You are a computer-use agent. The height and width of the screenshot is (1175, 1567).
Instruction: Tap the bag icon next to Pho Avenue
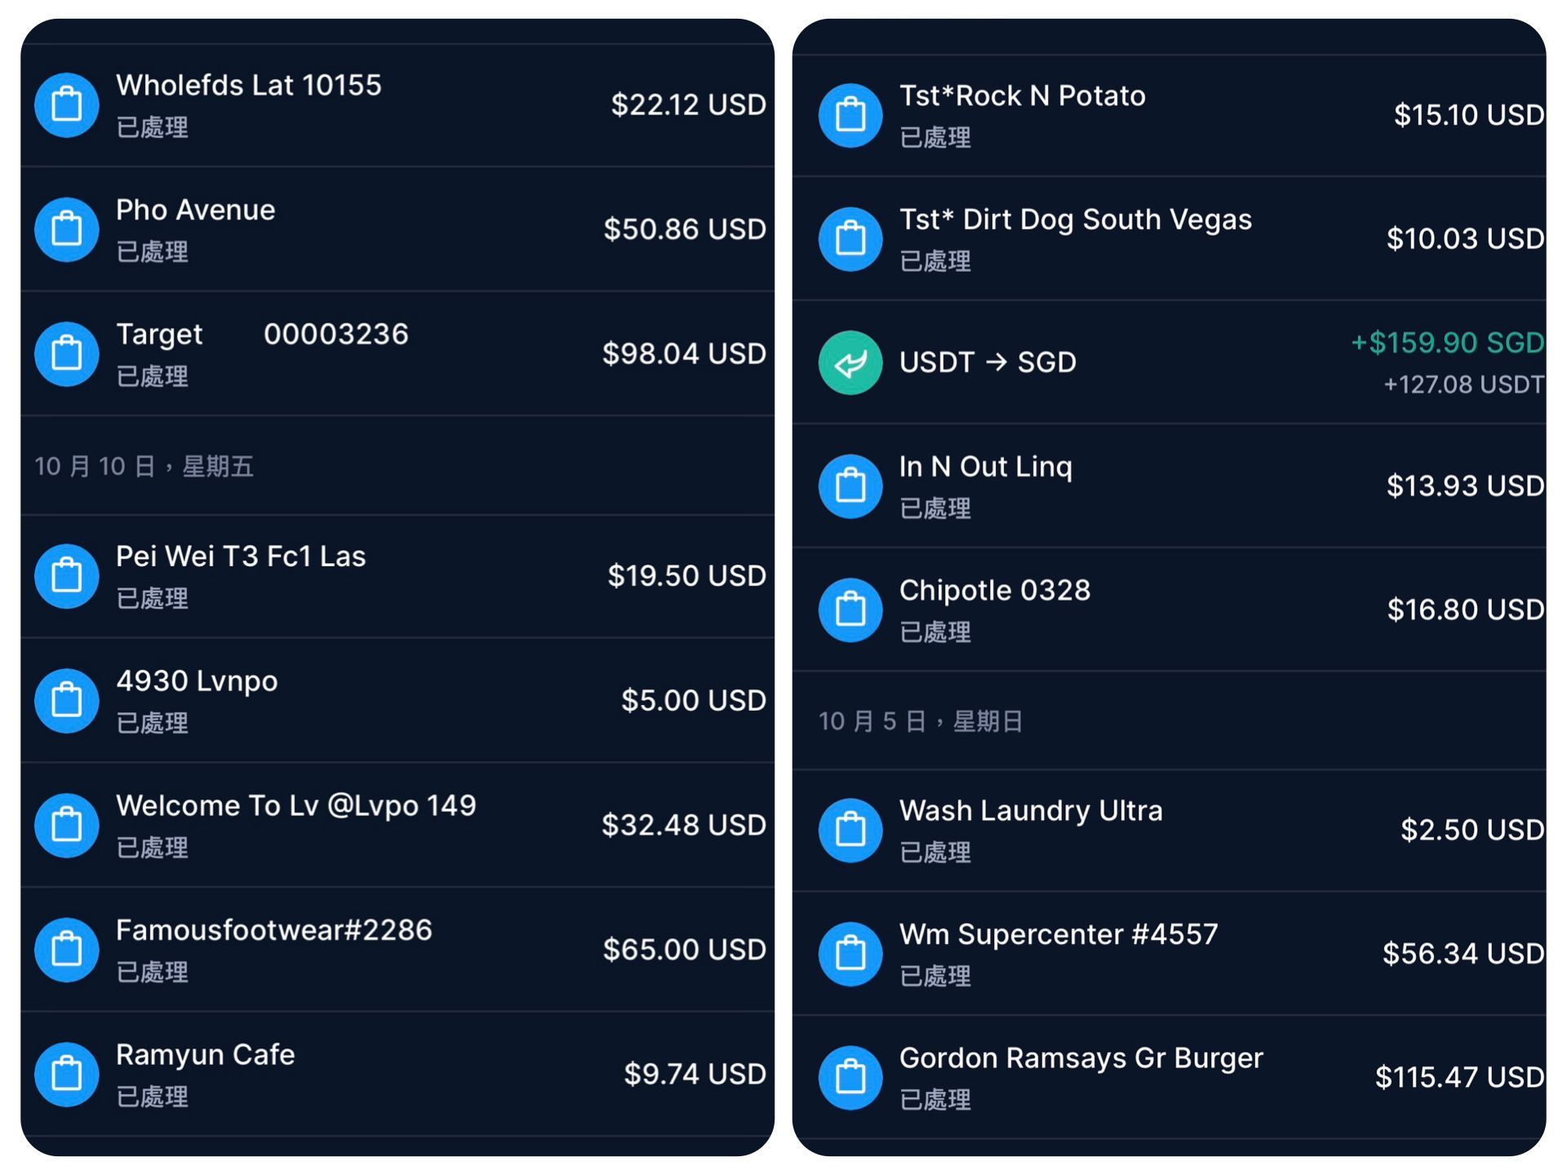click(x=67, y=230)
